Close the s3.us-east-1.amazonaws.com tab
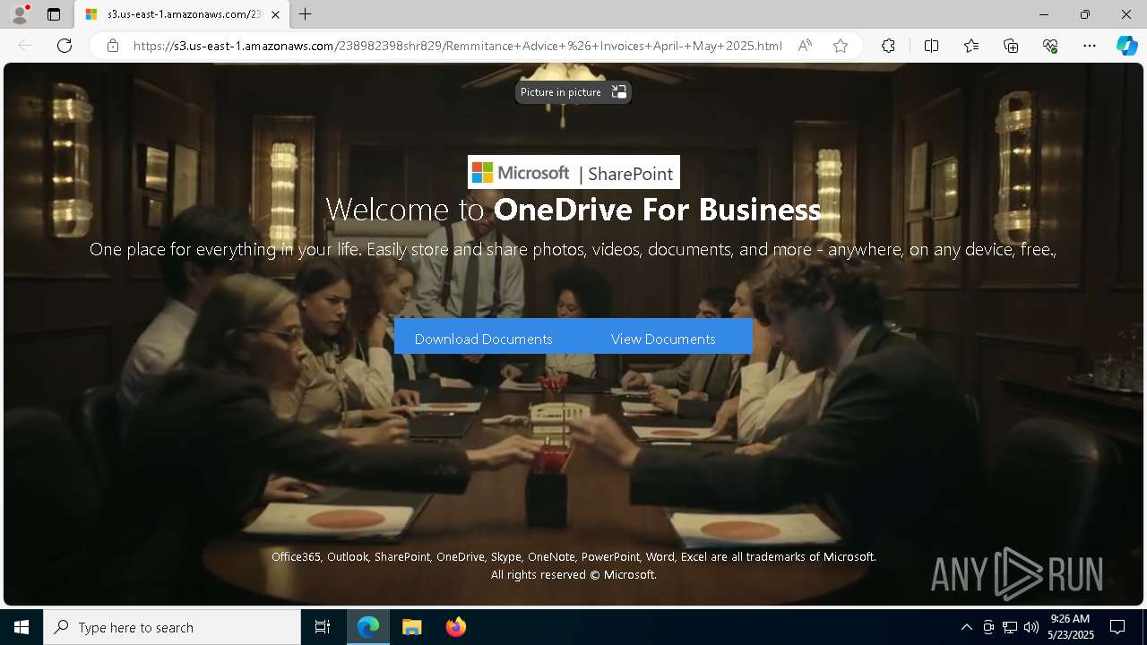The width and height of the screenshot is (1147, 645). (275, 14)
